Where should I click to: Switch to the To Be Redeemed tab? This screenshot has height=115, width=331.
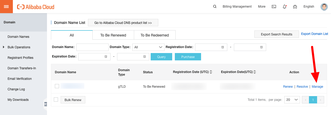pos(155,35)
